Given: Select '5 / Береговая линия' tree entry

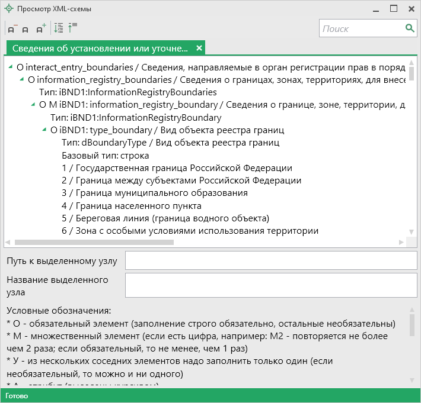Looking at the screenshot, I should point(165,218).
